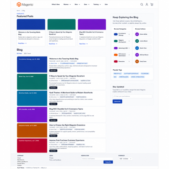
Task: Click the avatar above James Brown
Action: pos(137,34)
